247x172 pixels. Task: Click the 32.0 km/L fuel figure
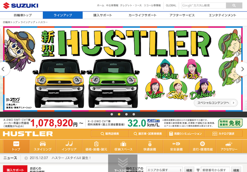[144, 123]
